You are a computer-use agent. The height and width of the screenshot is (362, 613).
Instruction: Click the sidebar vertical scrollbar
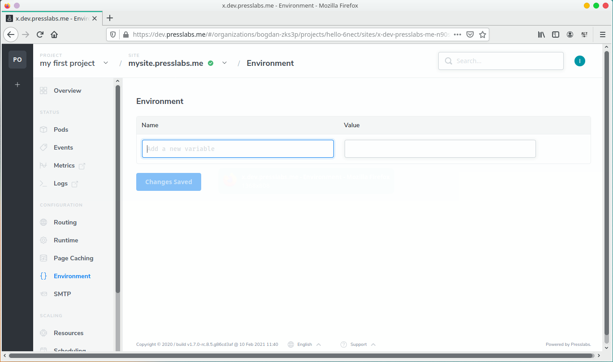point(118,188)
